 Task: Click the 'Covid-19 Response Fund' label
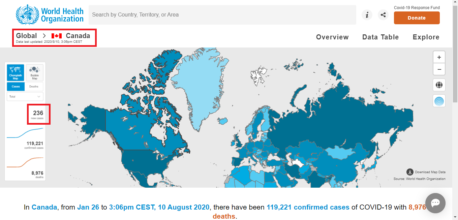417,8
